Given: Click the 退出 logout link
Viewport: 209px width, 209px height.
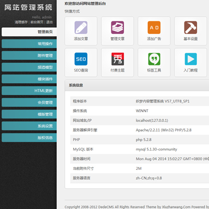Looking at the screenshot, I should (x=49, y=22).
